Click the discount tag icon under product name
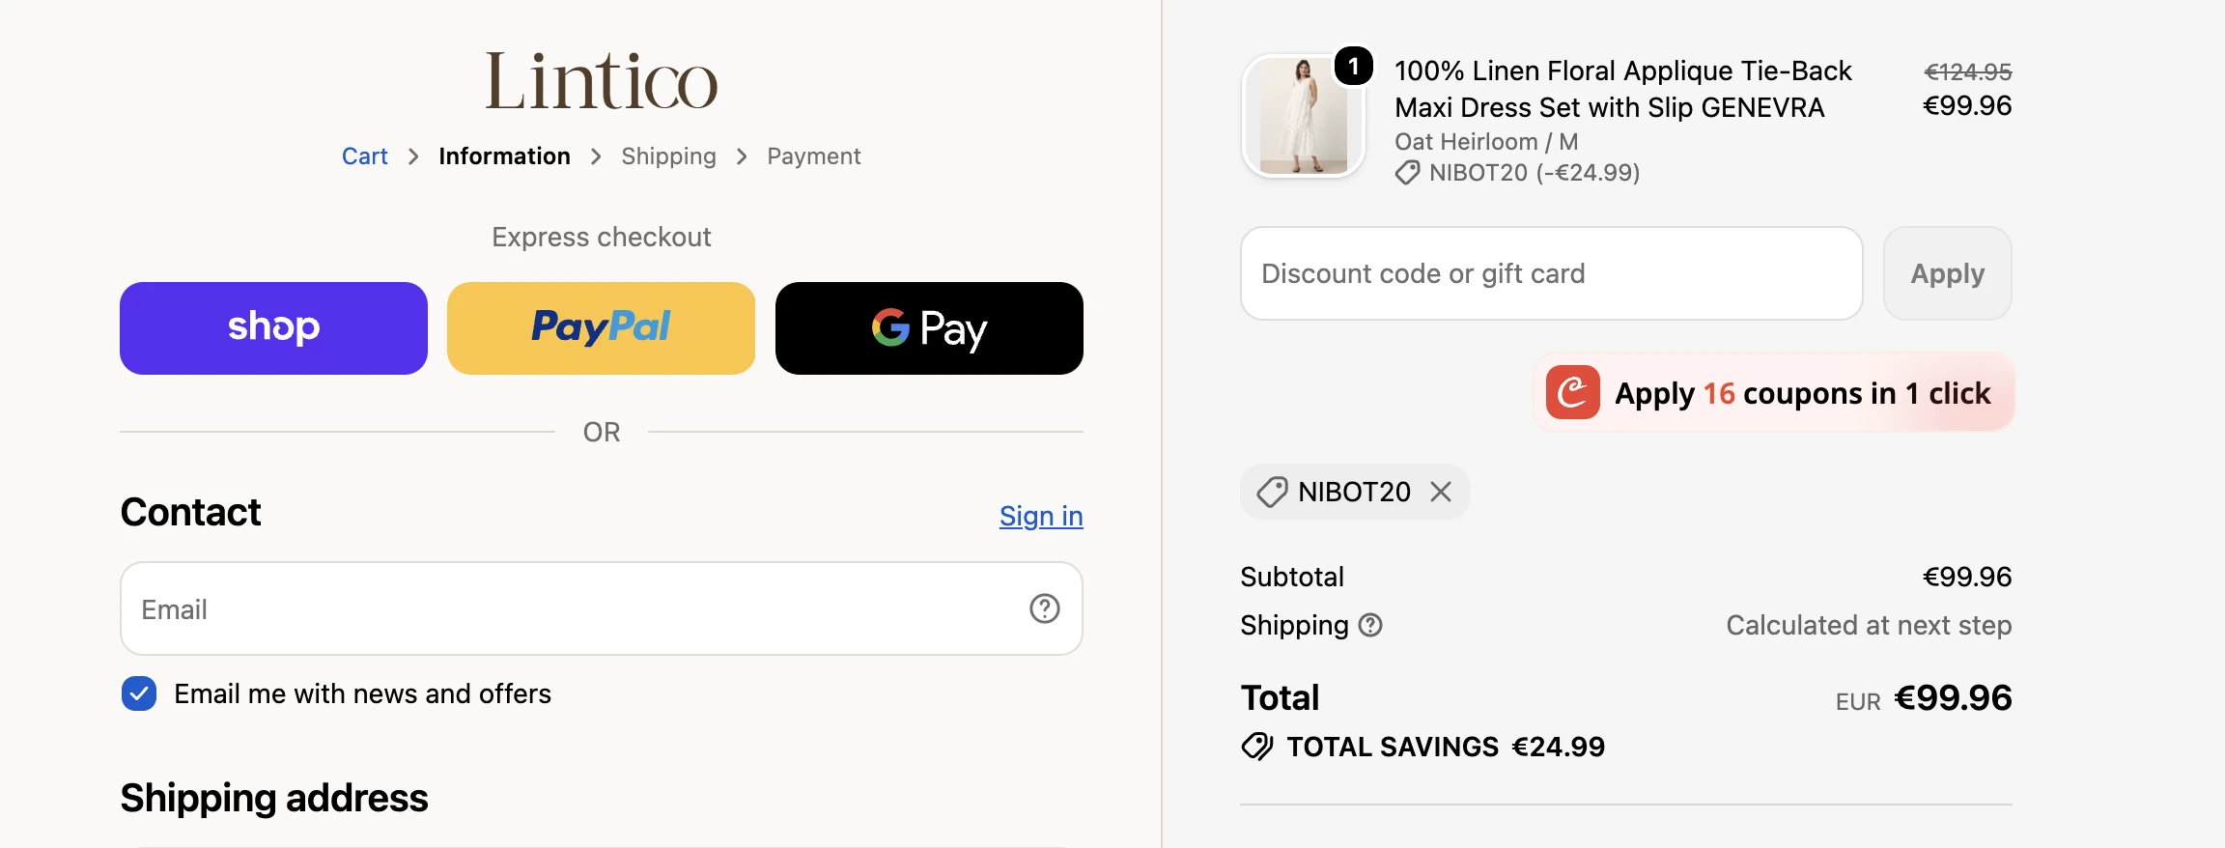 1408,173
